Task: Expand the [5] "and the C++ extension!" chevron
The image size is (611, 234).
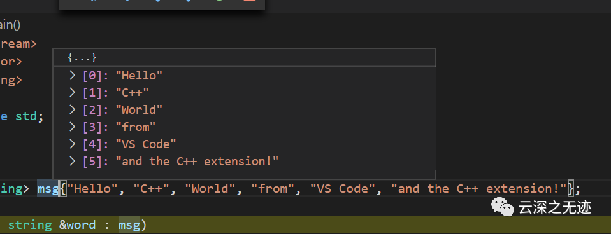Action: (x=72, y=161)
